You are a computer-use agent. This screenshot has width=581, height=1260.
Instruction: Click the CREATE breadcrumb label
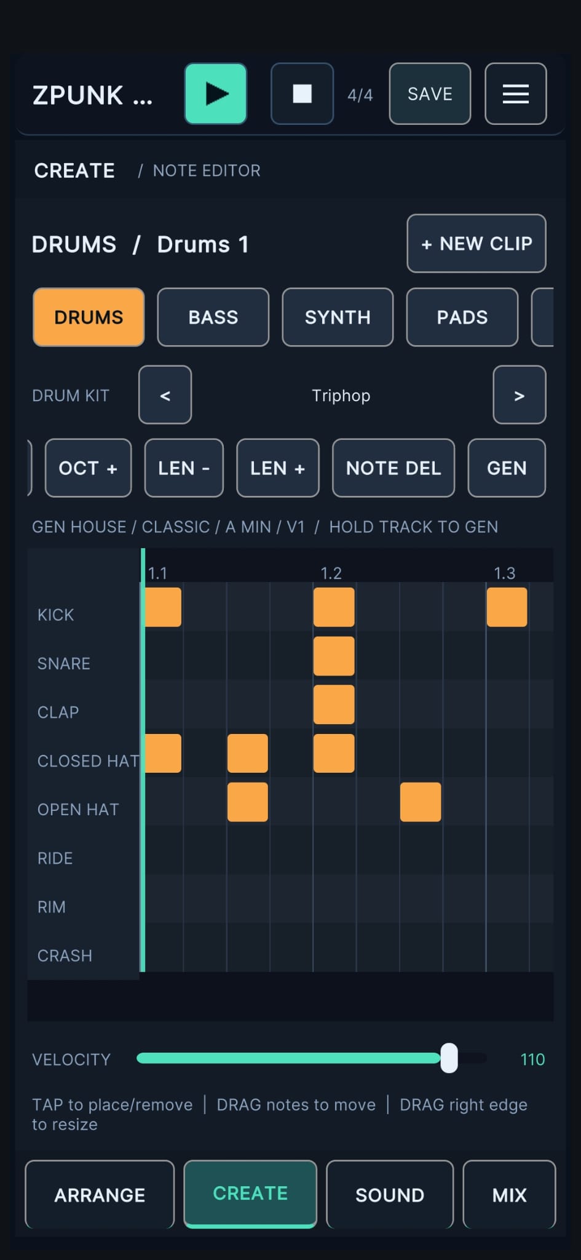pyautogui.click(x=74, y=170)
